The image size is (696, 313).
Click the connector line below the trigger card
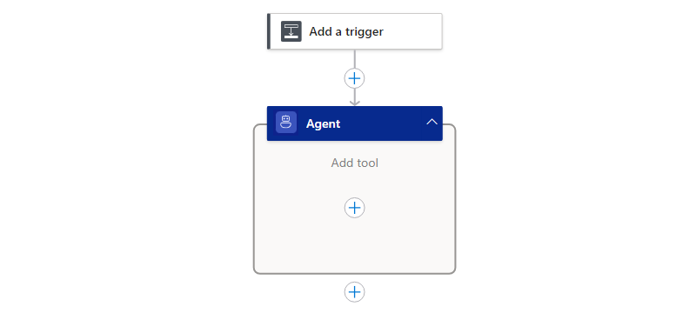click(x=354, y=58)
